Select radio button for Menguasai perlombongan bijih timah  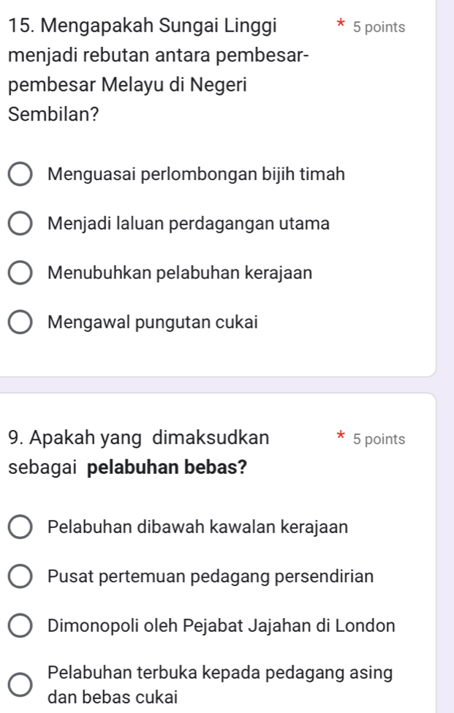pos(20,176)
